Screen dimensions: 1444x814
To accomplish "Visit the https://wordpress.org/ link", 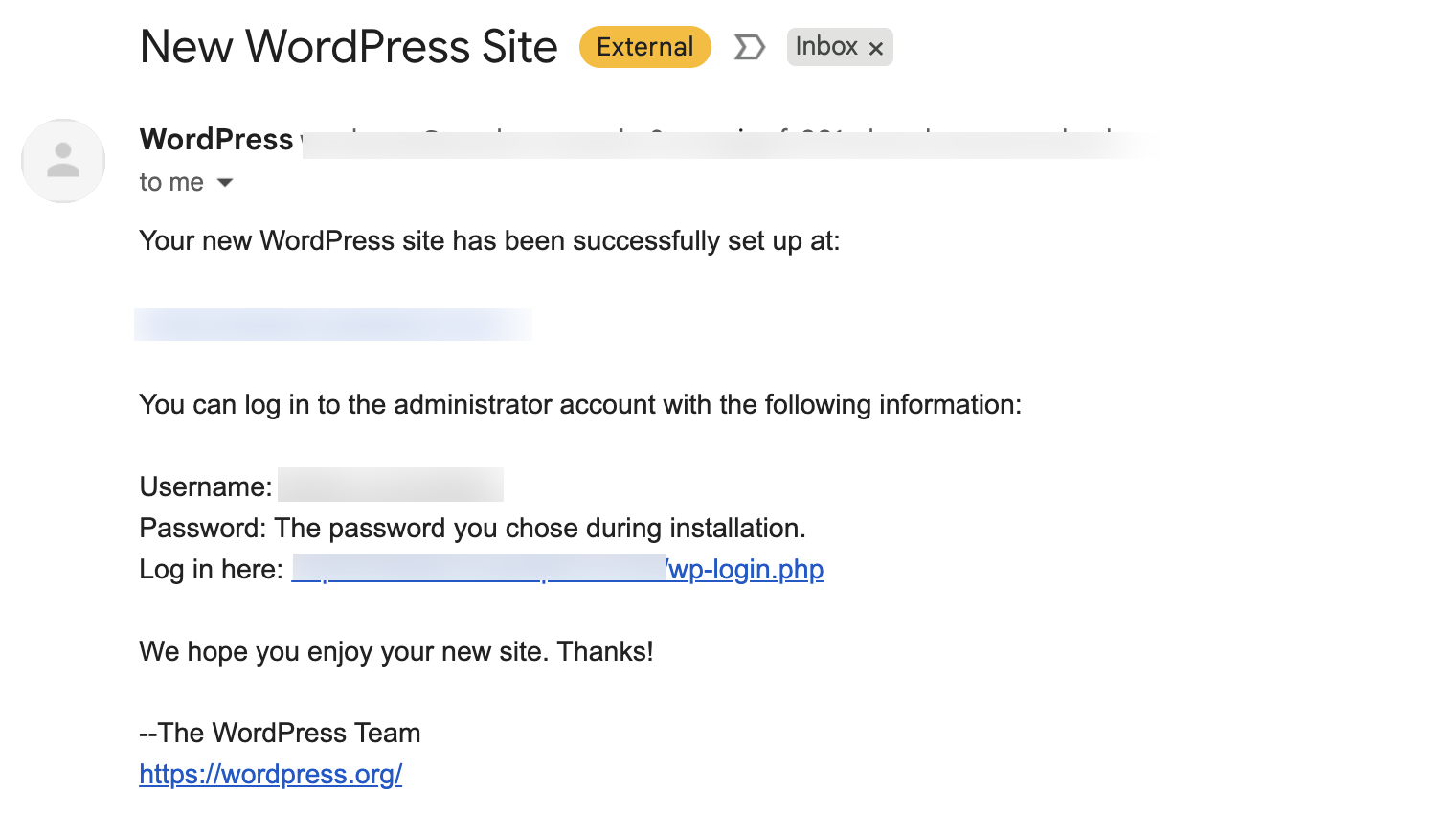I will click(x=271, y=774).
